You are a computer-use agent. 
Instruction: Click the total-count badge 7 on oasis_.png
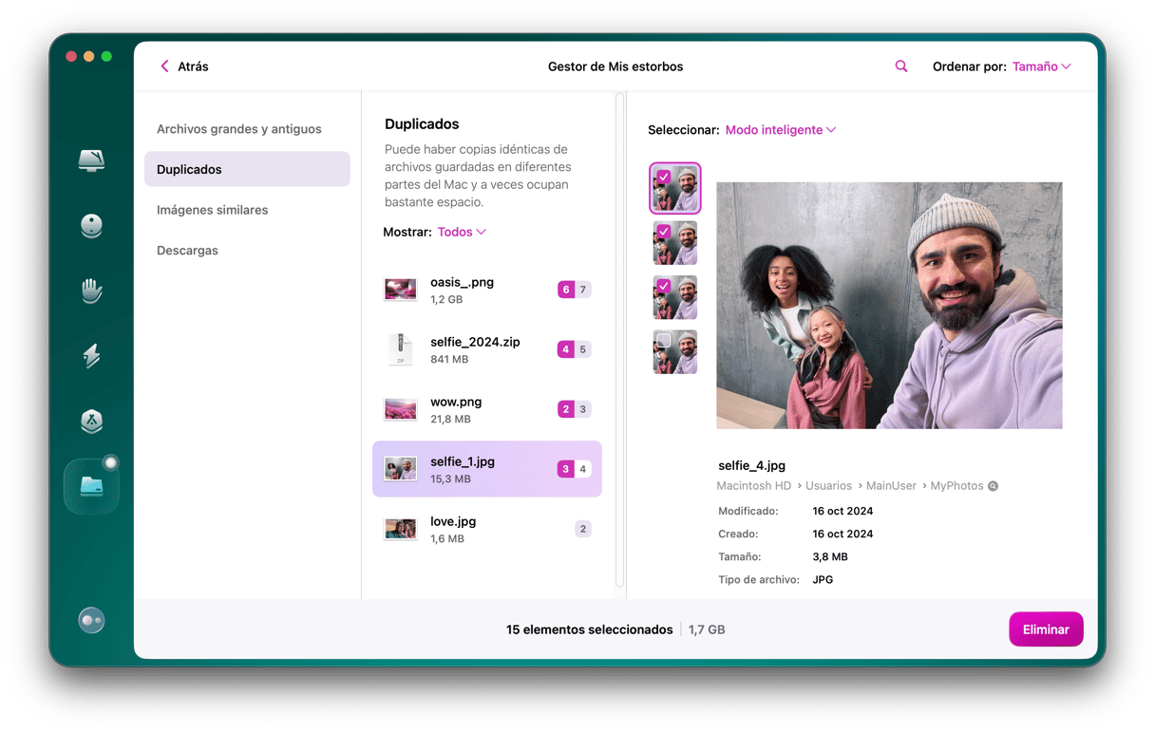point(583,290)
